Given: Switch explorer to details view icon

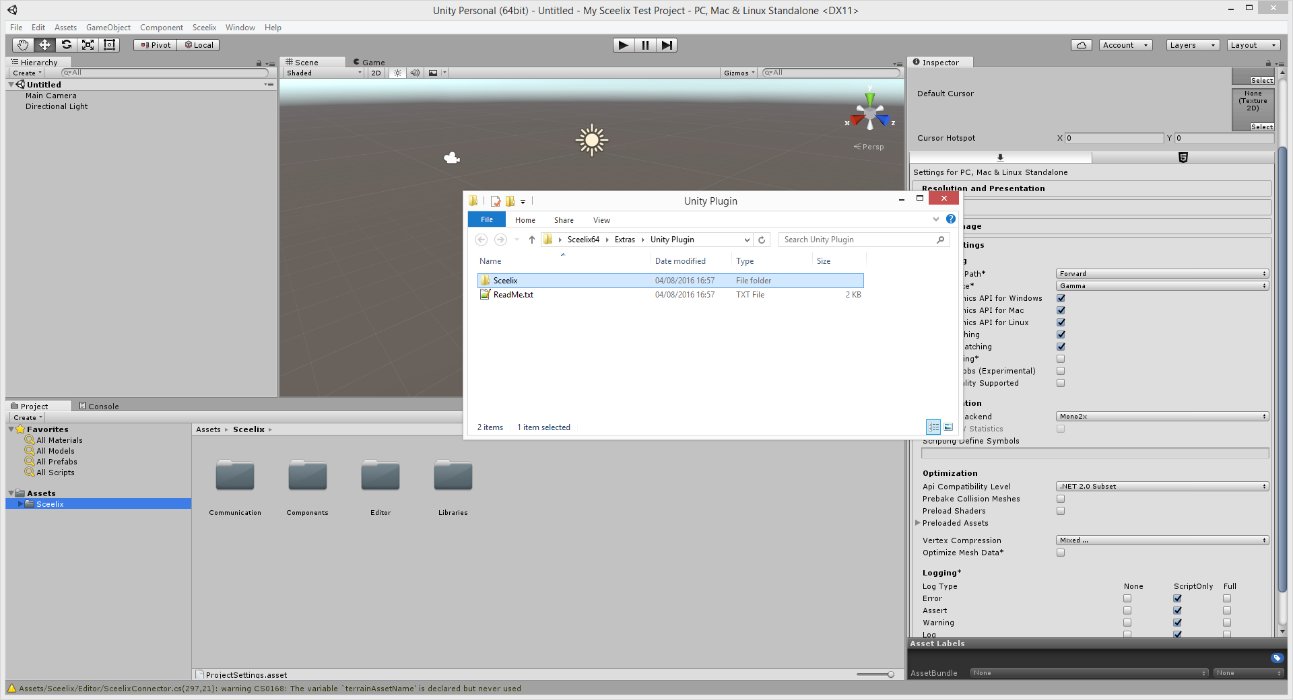Looking at the screenshot, I should pyautogui.click(x=933, y=427).
